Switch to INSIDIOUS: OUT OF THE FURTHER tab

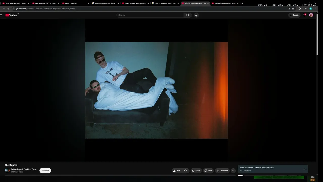[x=45, y=3]
